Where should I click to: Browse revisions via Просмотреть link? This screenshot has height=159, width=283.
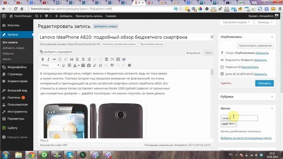point(250,67)
